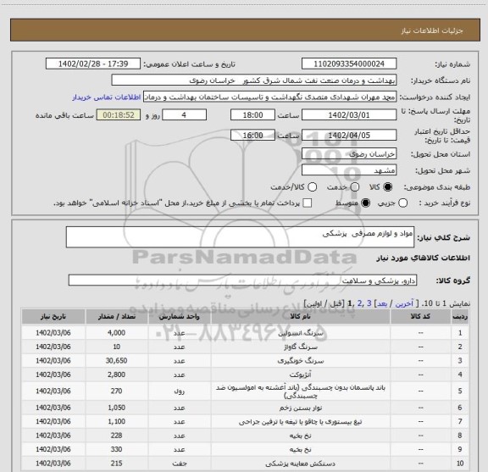The height and width of the screenshot is (472, 488).
Task: Click the quantity 4,000 cell
Action: pyautogui.click(x=116, y=333)
